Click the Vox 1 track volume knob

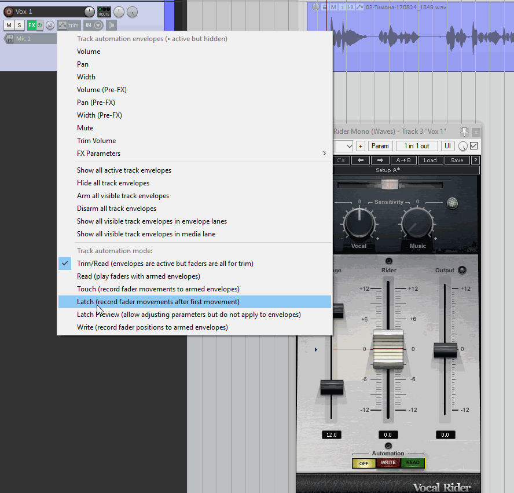coord(89,12)
